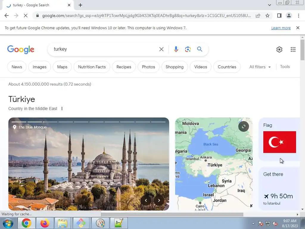Submit search with the magnifier icon

click(200, 49)
